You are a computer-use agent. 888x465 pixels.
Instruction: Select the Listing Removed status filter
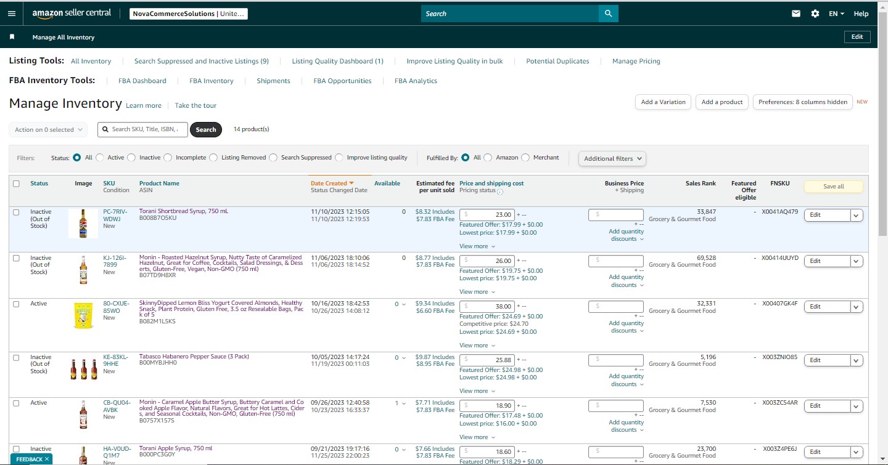[213, 158]
